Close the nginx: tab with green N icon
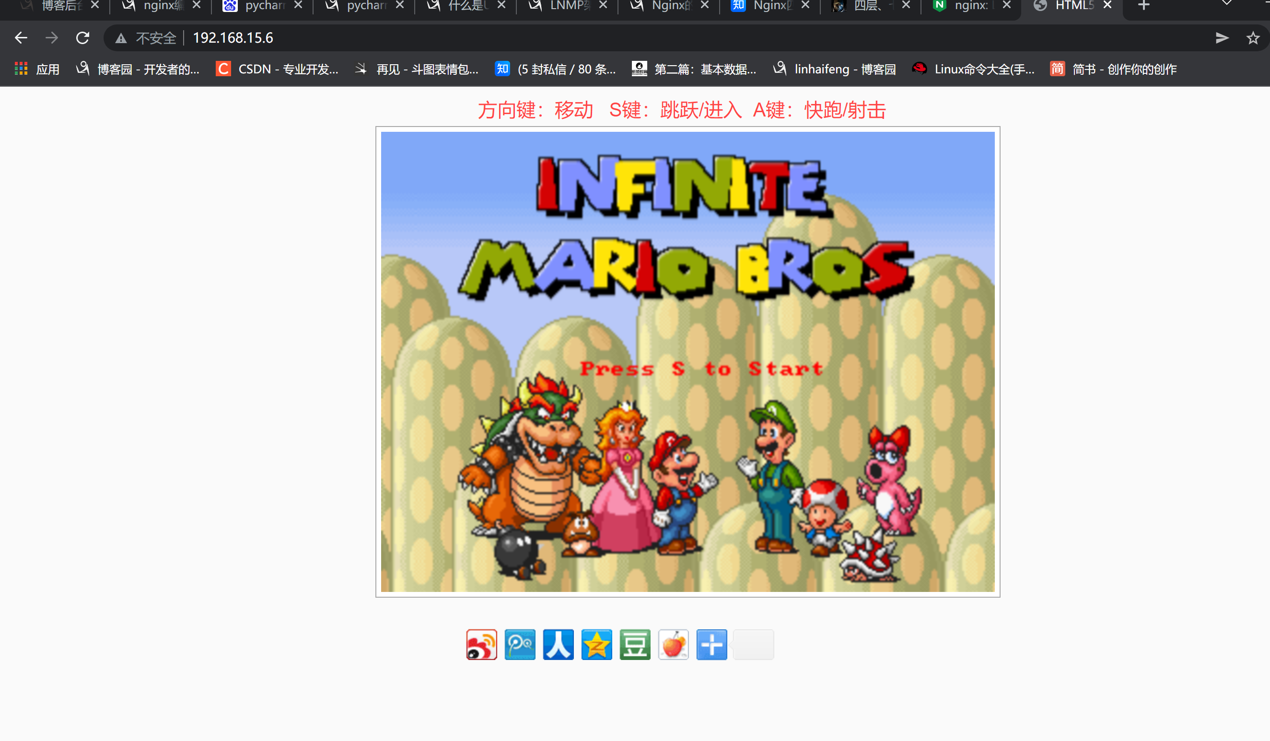Image resolution: width=1270 pixels, height=741 pixels. point(1006,5)
